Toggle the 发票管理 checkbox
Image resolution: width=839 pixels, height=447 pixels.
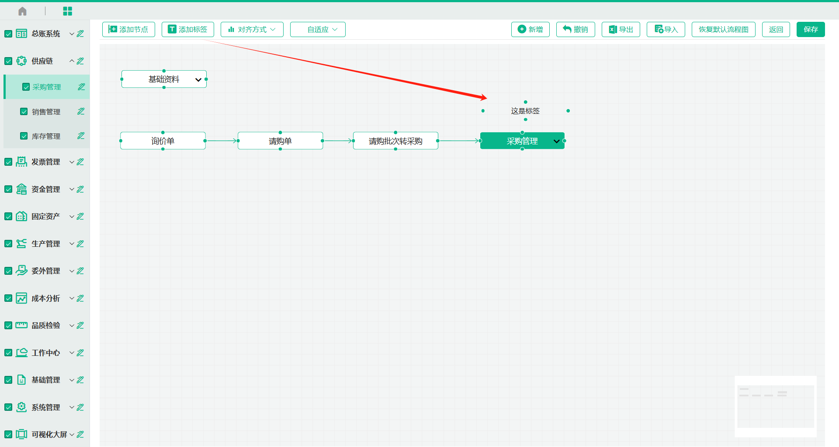click(x=8, y=162)
